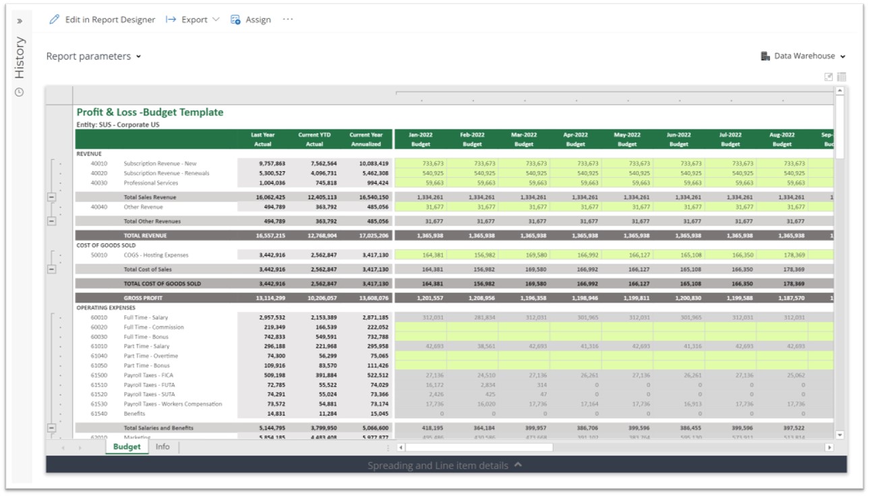
Task: Collapse the Total Cost of Sales group
Action: tap(51, 270)
